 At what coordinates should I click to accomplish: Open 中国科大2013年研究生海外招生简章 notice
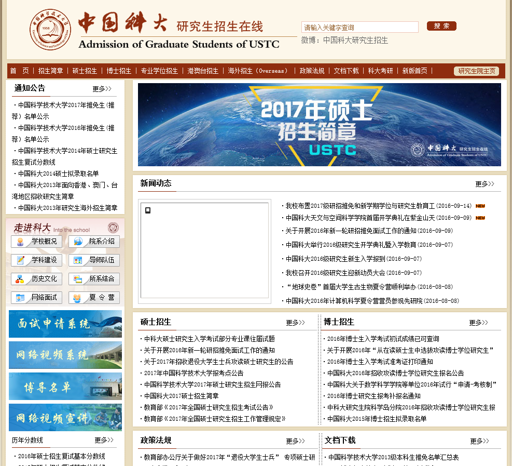tap(67, 208)
